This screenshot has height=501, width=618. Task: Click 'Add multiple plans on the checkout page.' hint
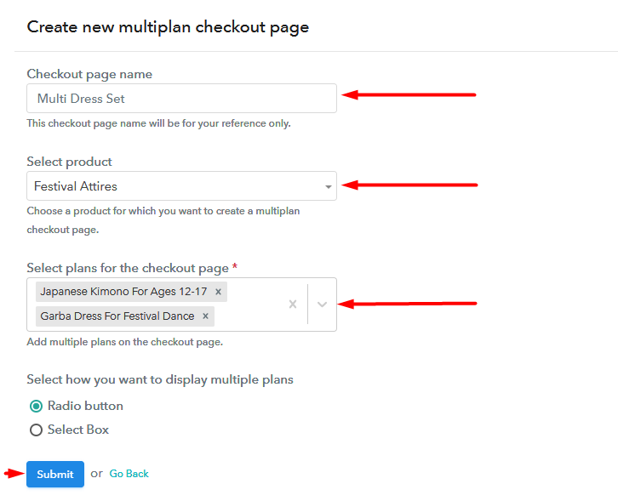(x=125, y=342)
